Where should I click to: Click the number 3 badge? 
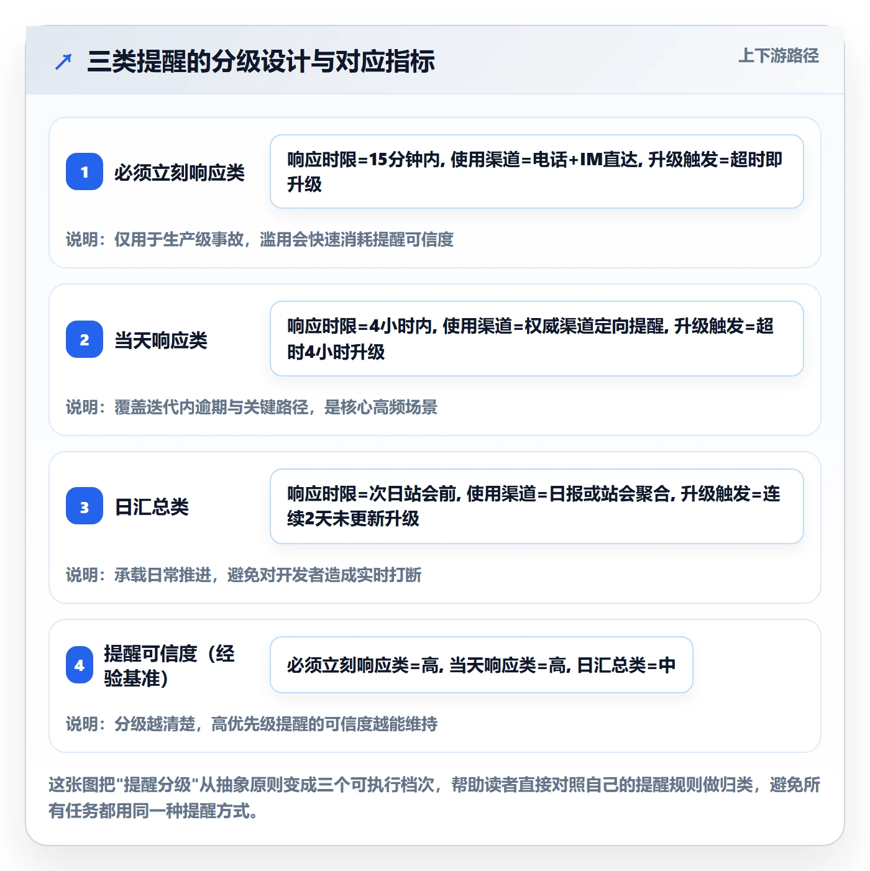85,506
